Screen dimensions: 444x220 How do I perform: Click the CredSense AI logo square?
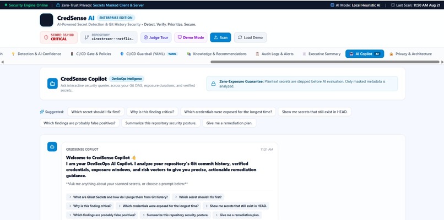point(46,20)
